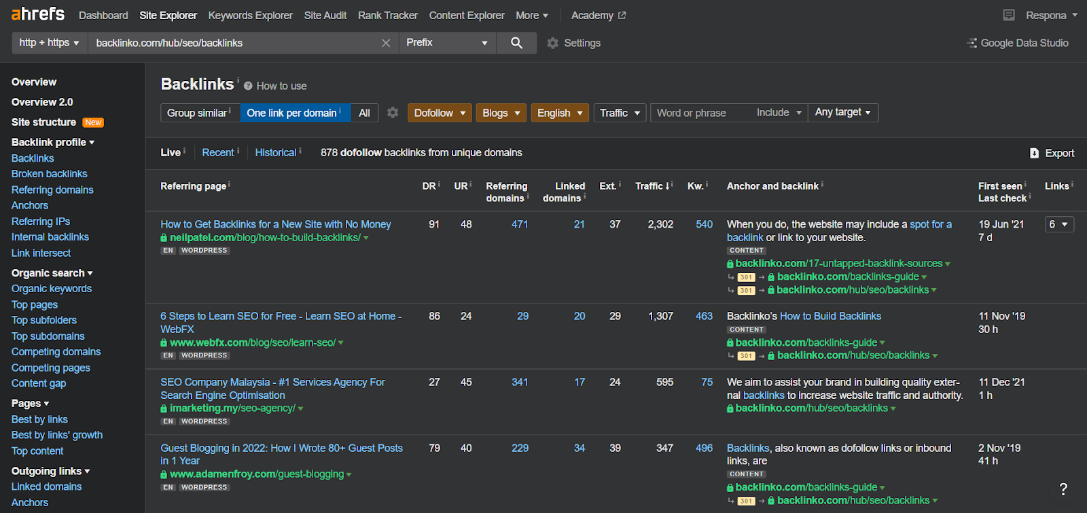Click lock icon beside neilpatel.com URL

pyautogui.click(x=164, y=238)
